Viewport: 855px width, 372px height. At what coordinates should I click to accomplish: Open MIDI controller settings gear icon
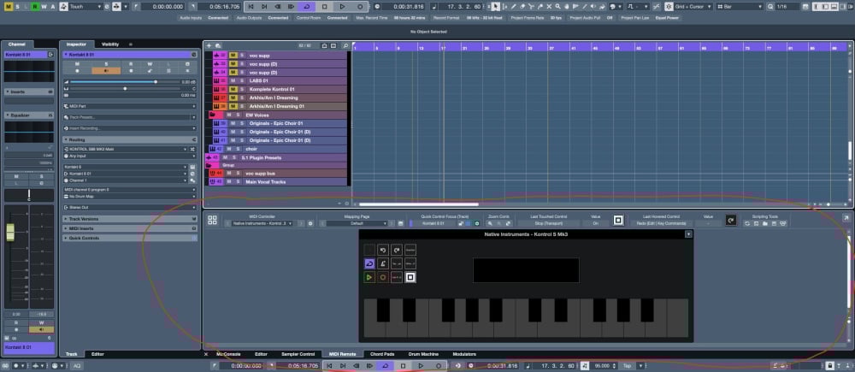click(310, 223)
